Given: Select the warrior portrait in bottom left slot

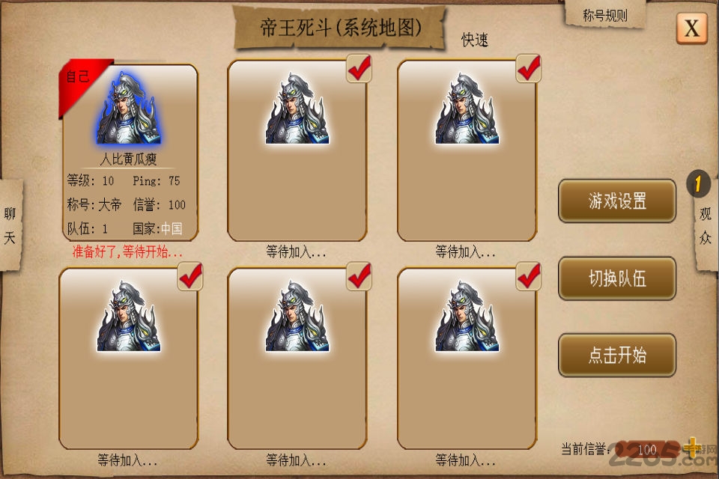Looking at the screenshot, I should (x=128, y=317).
